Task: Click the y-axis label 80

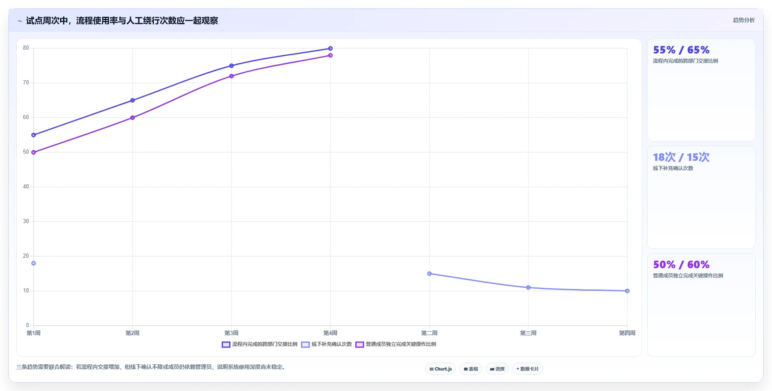Action: [26, 48]
